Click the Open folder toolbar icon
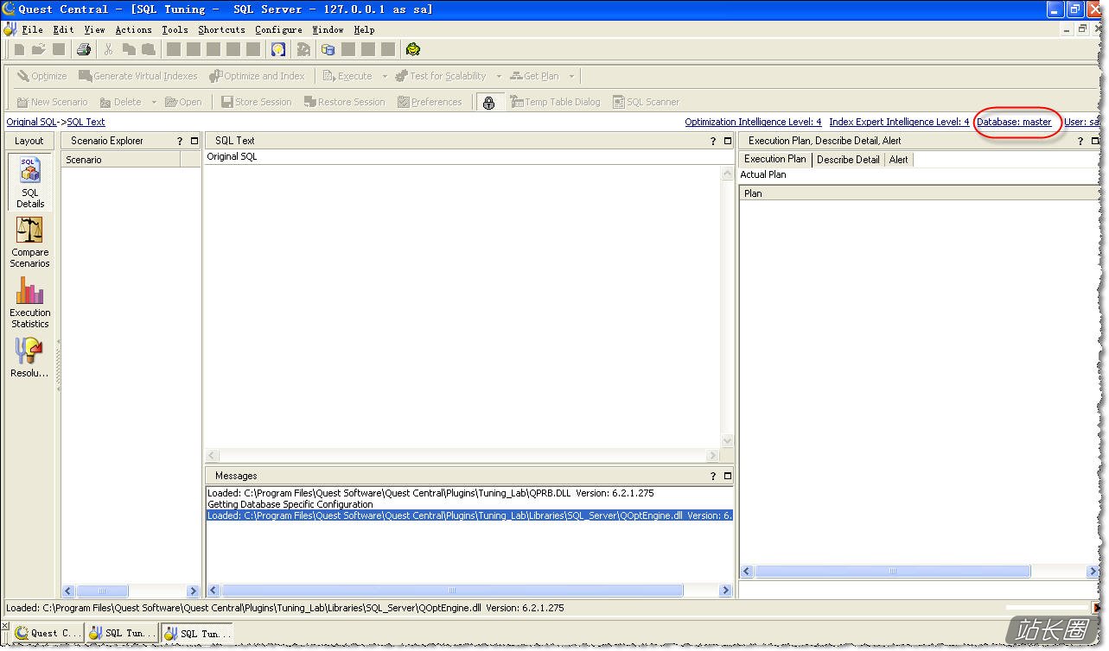This screenshot has height=651, width=1109. 39,50
